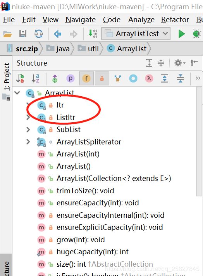Open the View menu
This screenshot has height=276, width=203.
coord(50,19)
